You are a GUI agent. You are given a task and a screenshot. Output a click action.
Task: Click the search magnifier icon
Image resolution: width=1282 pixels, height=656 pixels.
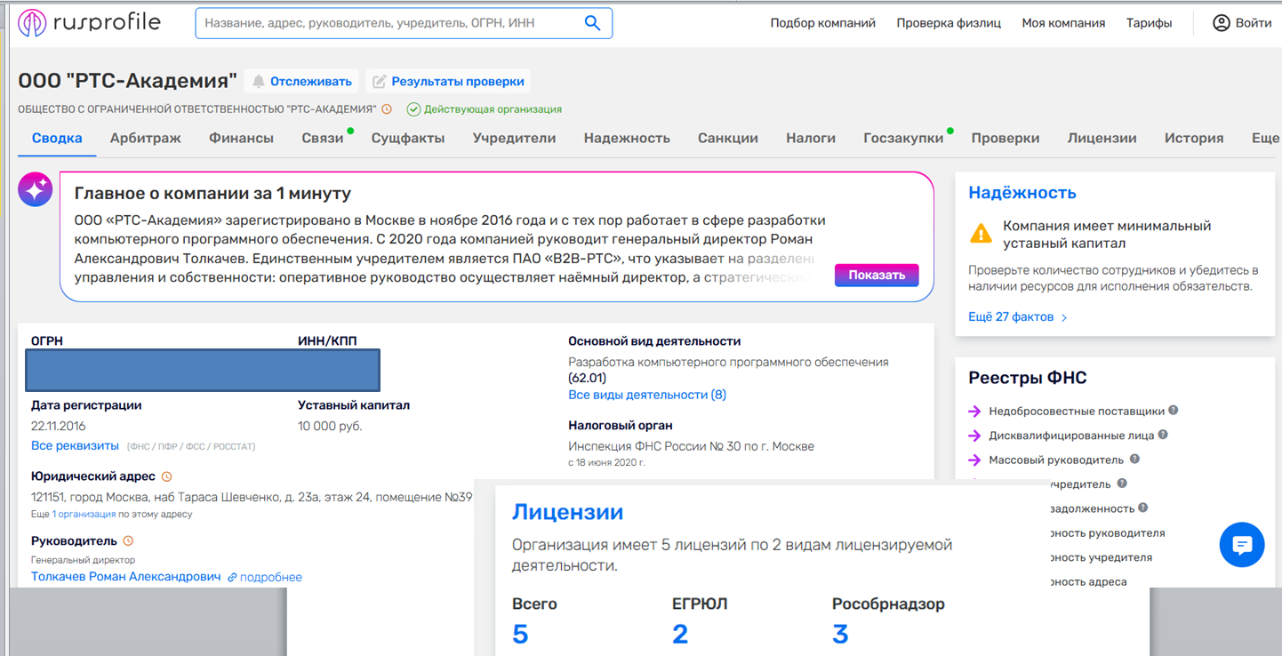point(592,23)
